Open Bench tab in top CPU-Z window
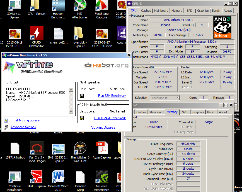Image resolution: width=242 pixels, height=192 pixels. pos(216,11)
